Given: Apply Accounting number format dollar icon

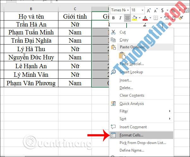Looking at the screenshot, I should pyautogui.click(x=162, y=10).
